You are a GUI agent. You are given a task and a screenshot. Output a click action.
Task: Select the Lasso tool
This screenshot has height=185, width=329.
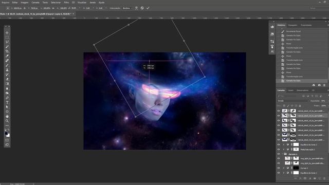[x=7, y=42]
